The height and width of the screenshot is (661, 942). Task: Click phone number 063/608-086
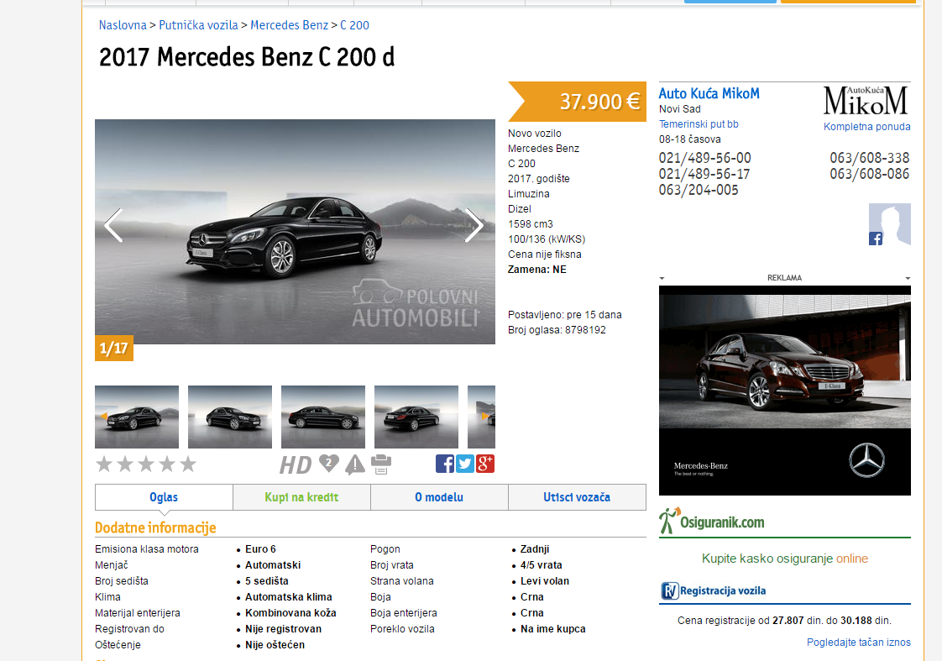[869, 174]
